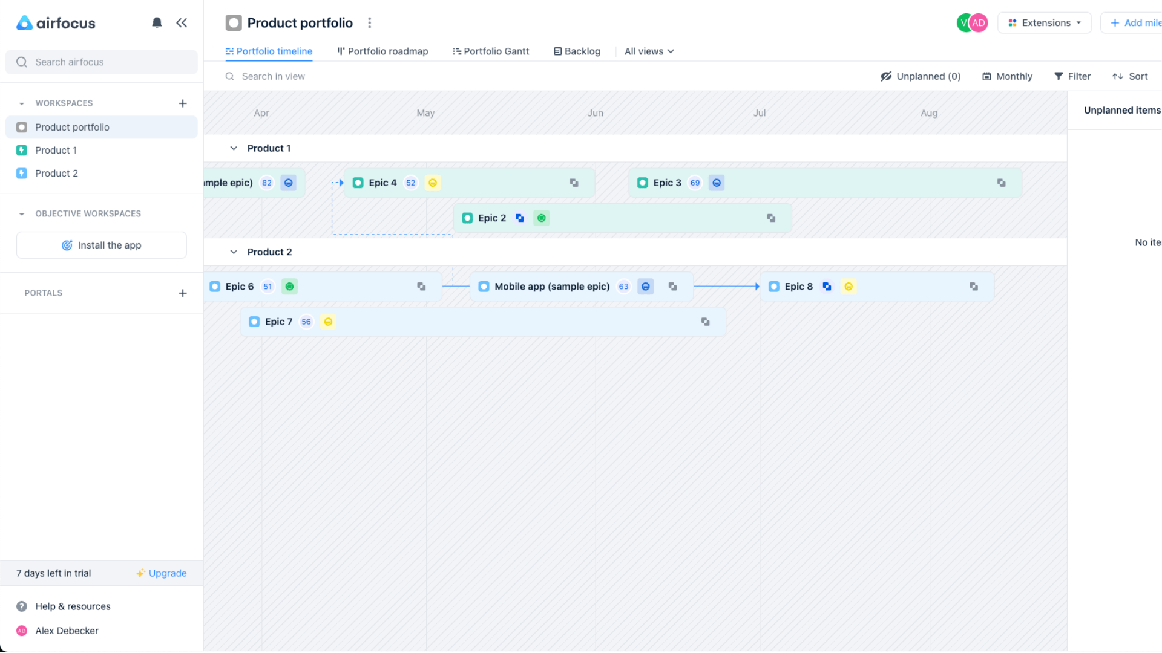
Task: Open the Epic 8 expand icon
Action: click(x=974, y=287)
